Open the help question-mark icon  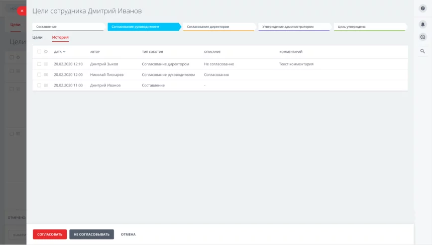tap(422, 9)
